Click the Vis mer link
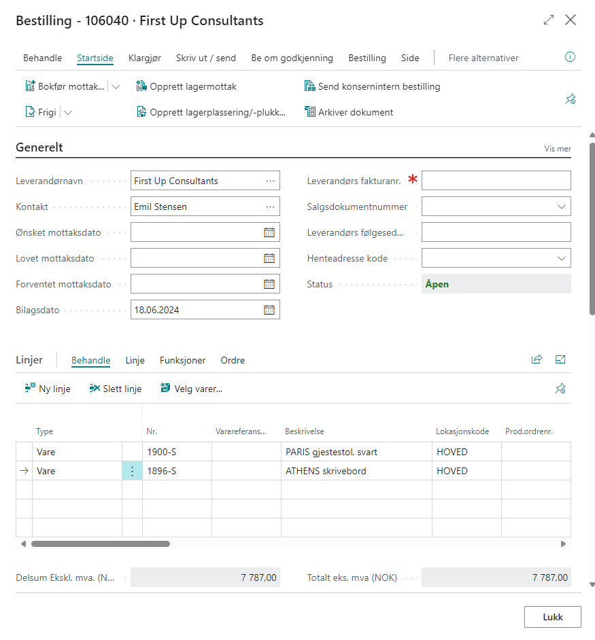 pos(557,149)
